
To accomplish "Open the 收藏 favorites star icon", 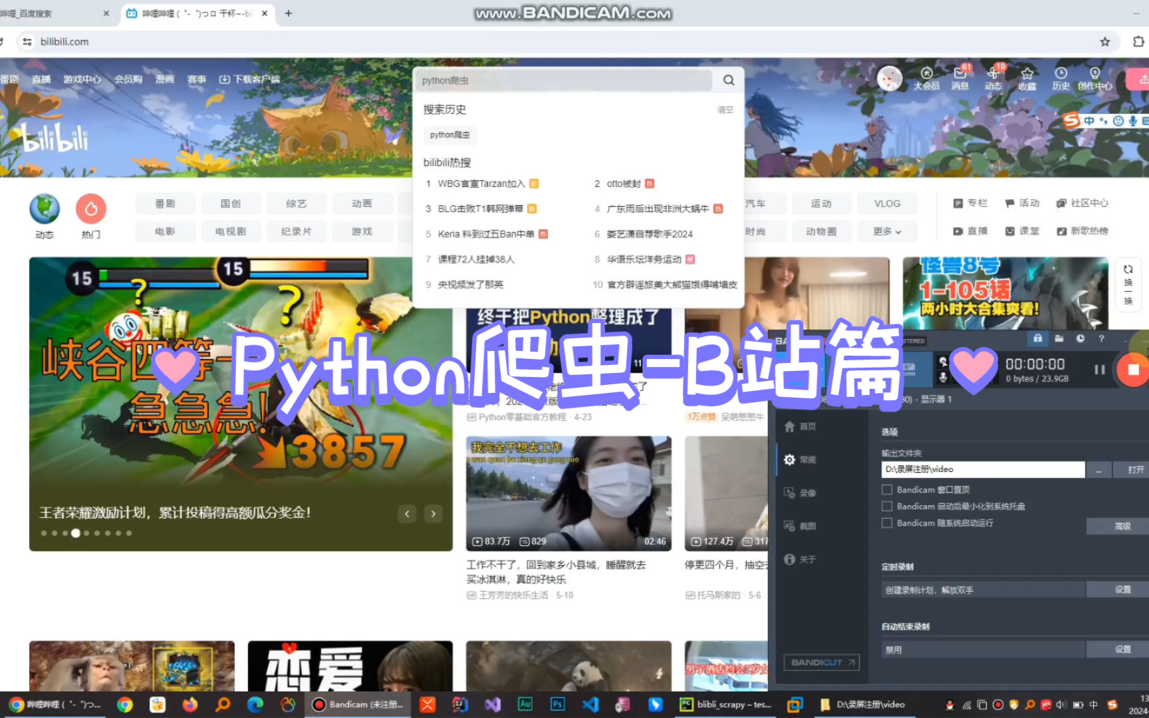I will tap(1027, 78).
